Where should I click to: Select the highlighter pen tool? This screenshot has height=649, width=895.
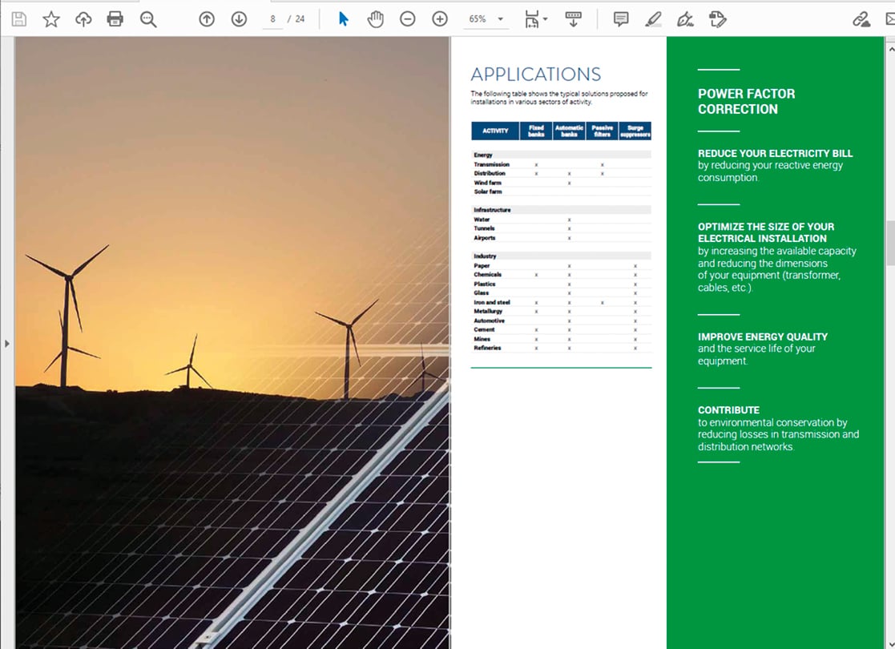(x=653, y=19)
